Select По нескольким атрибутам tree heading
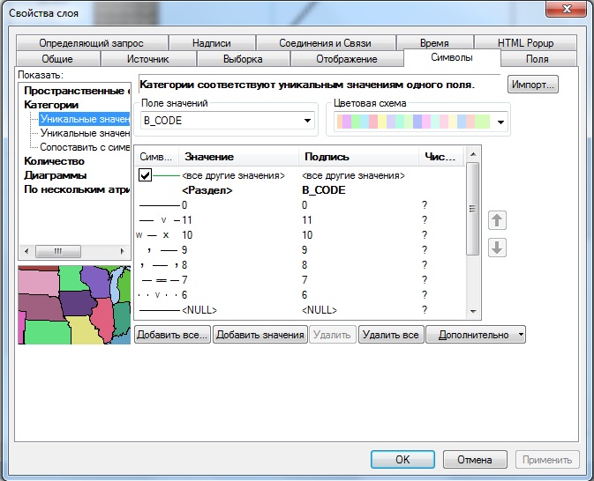The width and height of the screenshot is (594, 481). click(77, 189)
